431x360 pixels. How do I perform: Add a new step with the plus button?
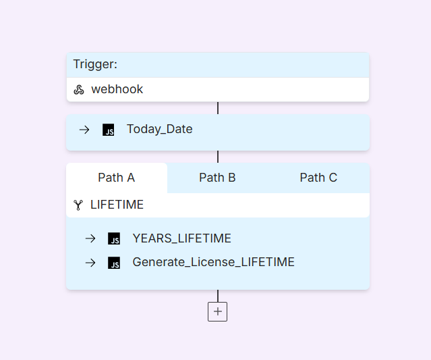click(x=217, y=311)
